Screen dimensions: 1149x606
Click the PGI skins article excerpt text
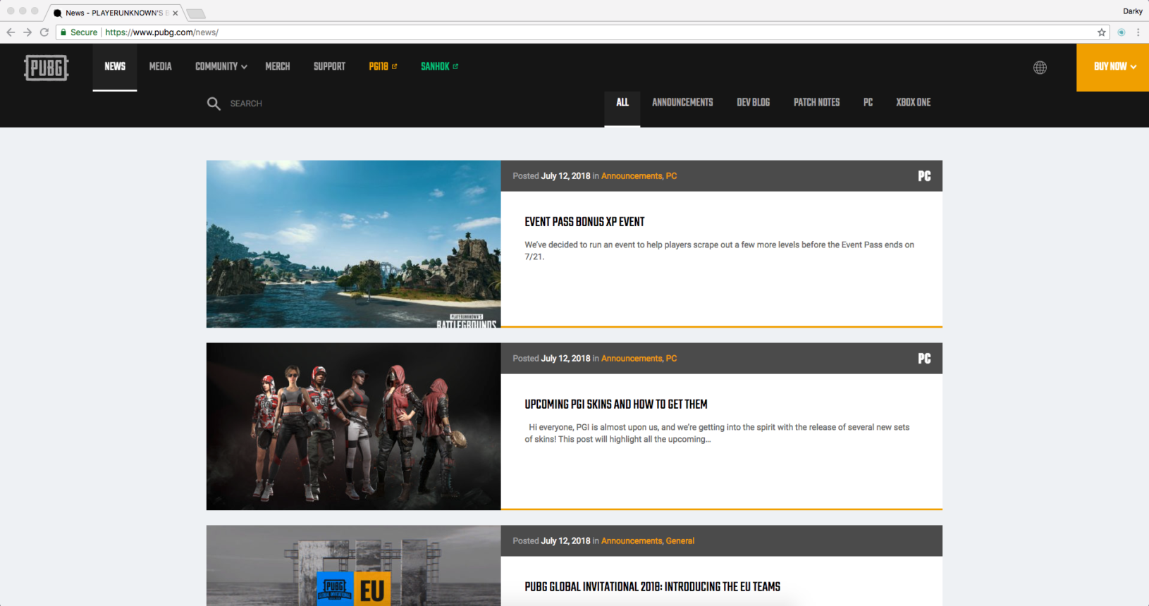(x=717, y=433)
